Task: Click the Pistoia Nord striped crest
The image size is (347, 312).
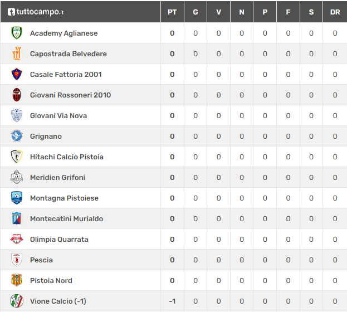Action: point(17,280)
